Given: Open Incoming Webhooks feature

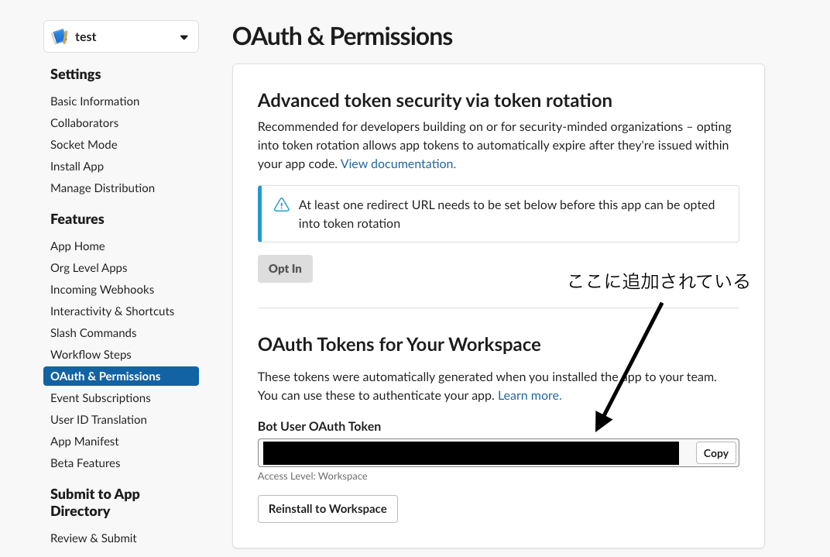Looking at the screenshot, I should (x=102, y=289).
